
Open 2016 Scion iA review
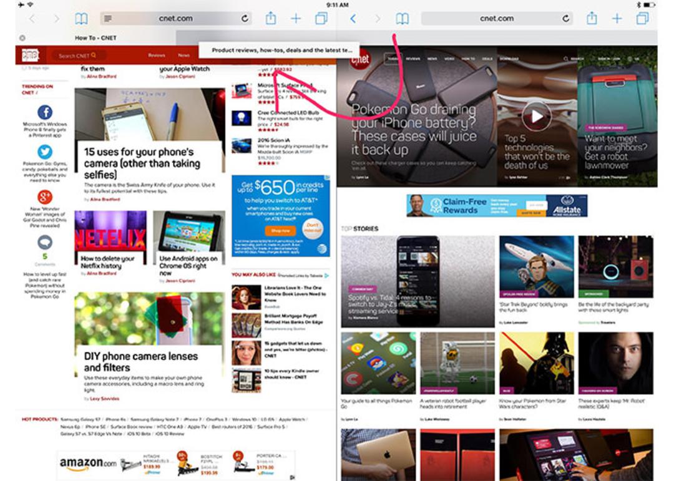coord(274,140)
